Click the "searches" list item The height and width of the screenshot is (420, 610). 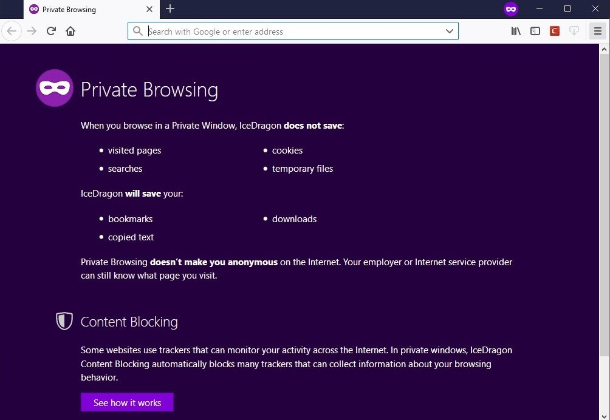[125, 169]
